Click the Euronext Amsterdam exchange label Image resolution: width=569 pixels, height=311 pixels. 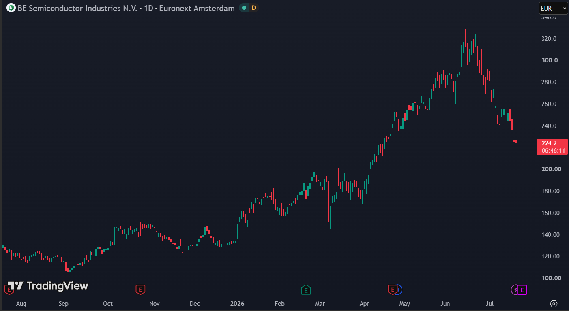197,8
